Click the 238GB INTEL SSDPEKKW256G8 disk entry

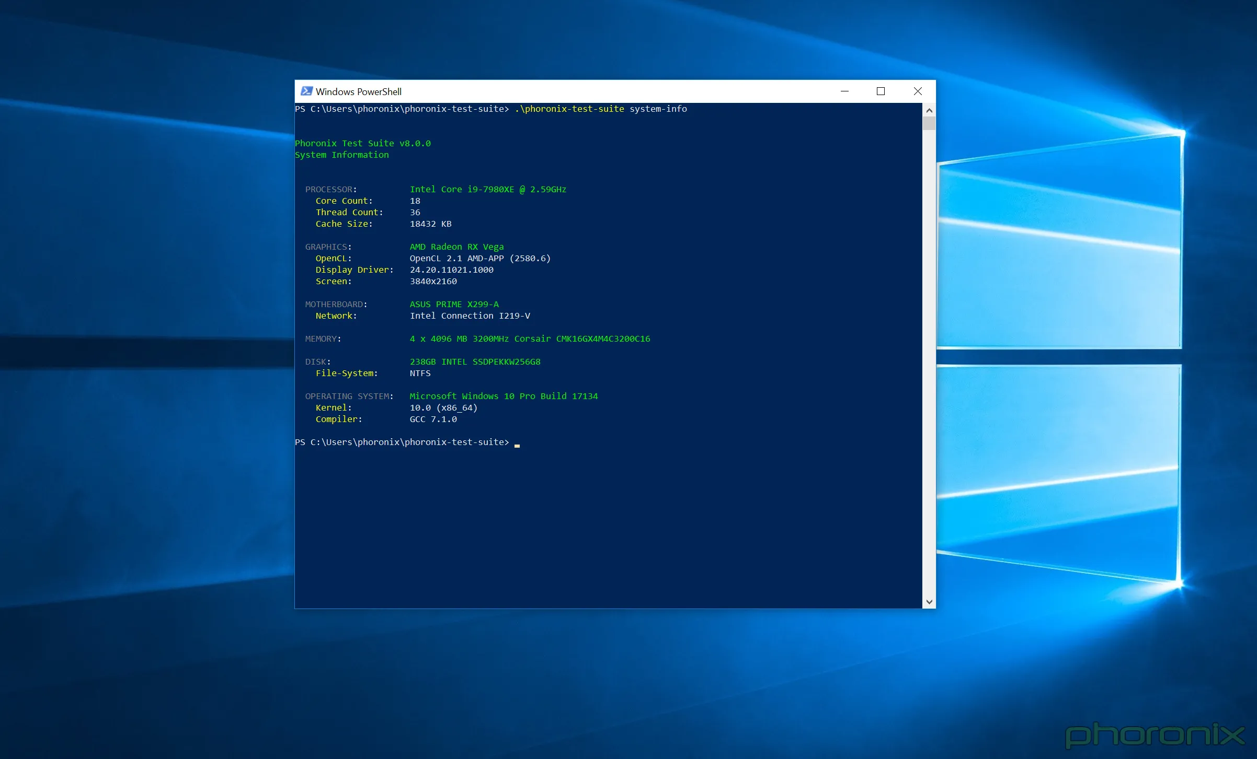point(475,361)
